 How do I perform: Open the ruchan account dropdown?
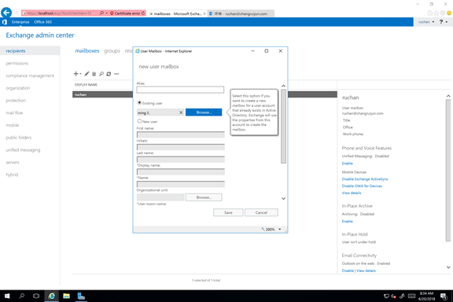coord(426,22)
